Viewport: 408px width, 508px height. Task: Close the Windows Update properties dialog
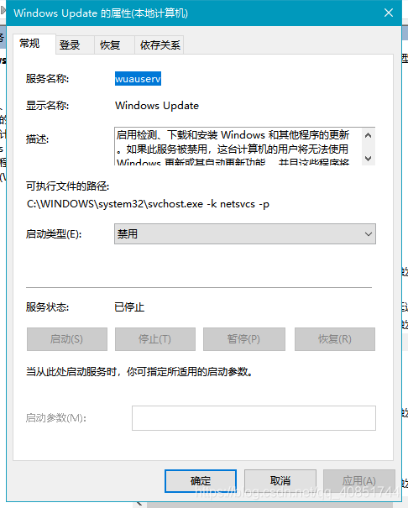[x=388, y=13]
